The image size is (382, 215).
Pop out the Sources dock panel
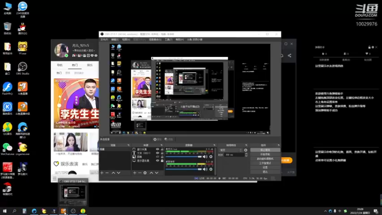pos(161,145)
